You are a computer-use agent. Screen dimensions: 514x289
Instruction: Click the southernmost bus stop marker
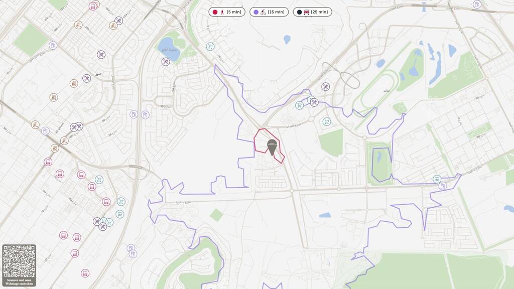pos(85,273)
